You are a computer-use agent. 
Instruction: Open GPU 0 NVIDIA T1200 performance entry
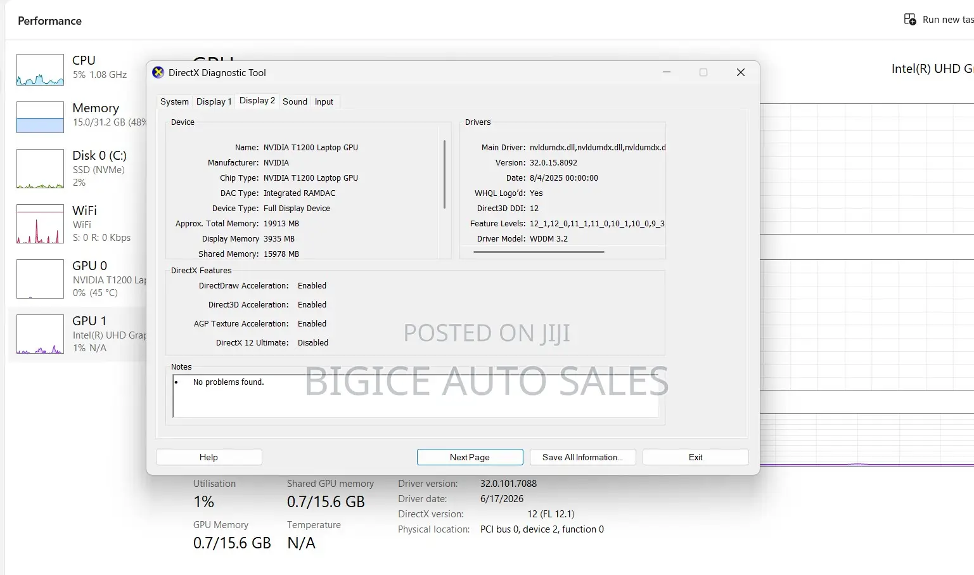[77, 279]
